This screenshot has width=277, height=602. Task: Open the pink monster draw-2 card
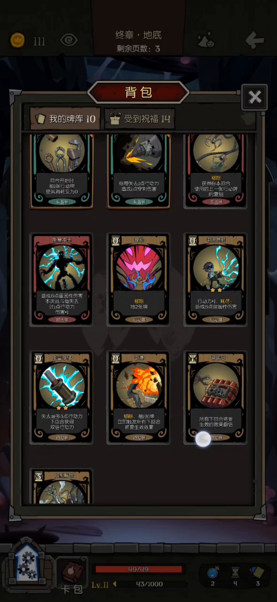(x=139, y=280)
